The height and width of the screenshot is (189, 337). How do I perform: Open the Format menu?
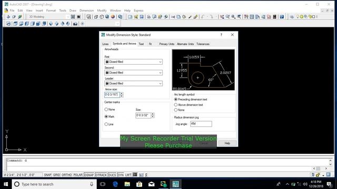(x=51, y=10)
